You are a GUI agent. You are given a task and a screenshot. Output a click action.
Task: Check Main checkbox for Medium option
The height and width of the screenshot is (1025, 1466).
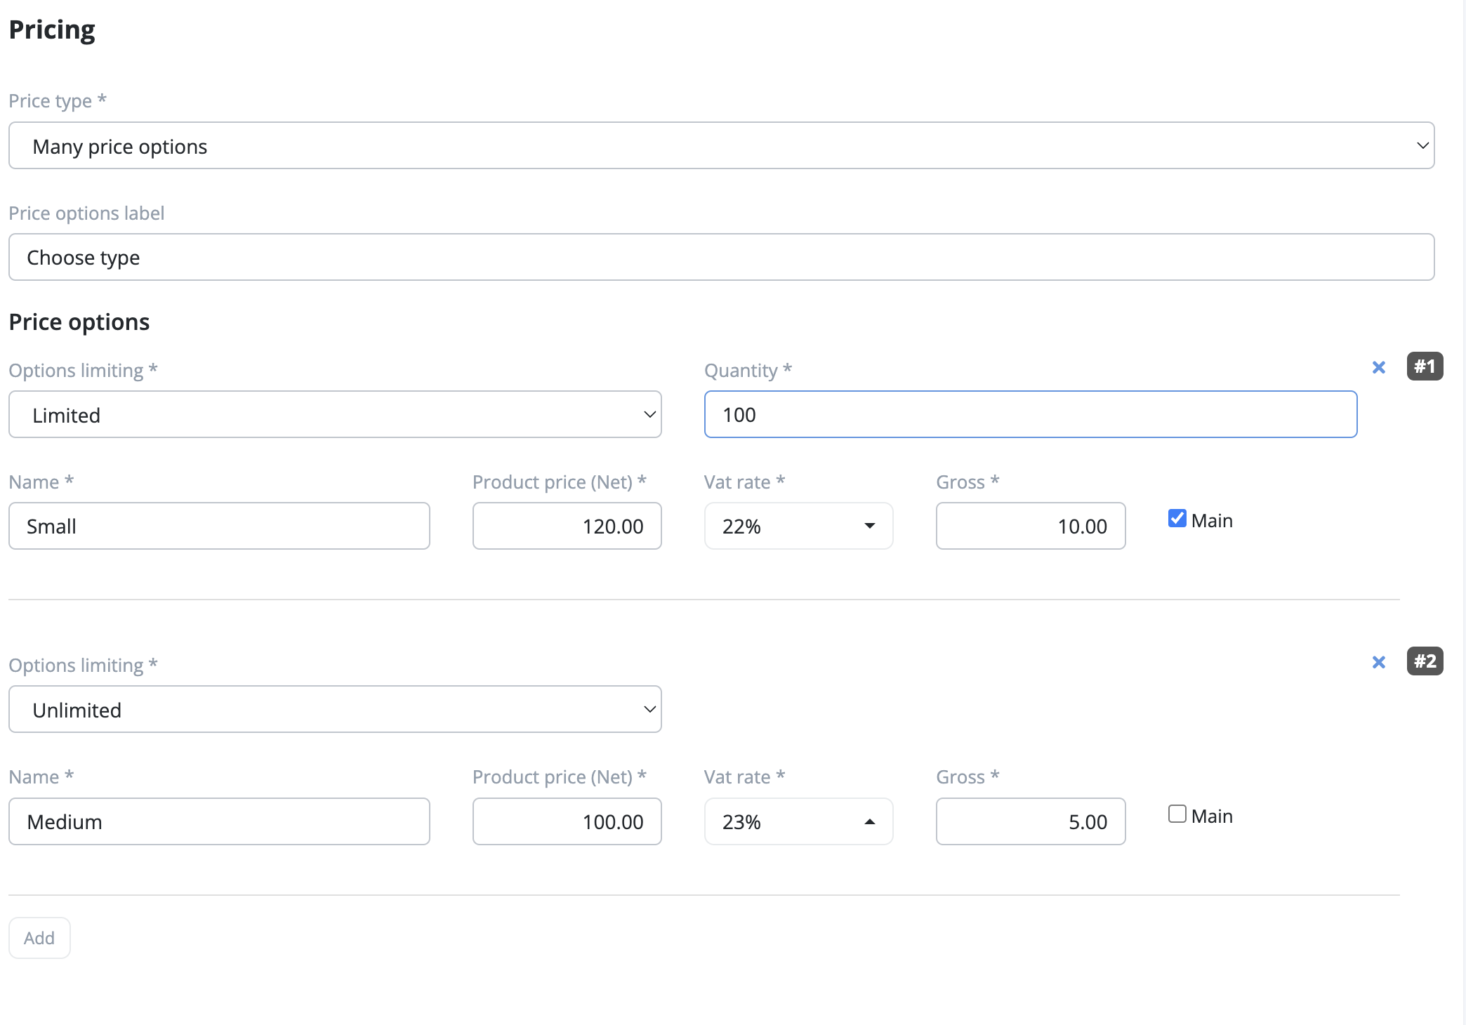(1177, 814)
